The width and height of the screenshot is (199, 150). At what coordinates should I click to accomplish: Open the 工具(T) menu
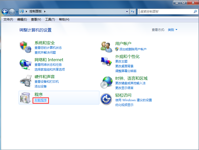[50, 19]
